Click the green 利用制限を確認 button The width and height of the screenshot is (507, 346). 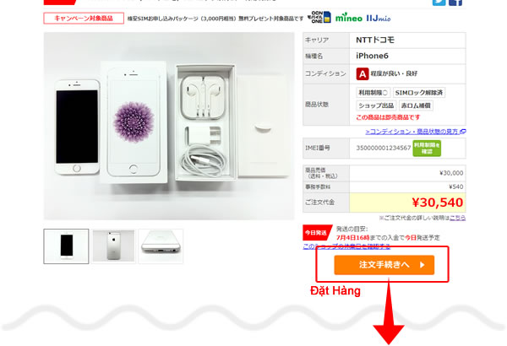(427, 149)
